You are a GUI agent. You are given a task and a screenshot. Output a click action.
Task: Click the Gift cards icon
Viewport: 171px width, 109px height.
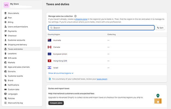pos(5,58)
